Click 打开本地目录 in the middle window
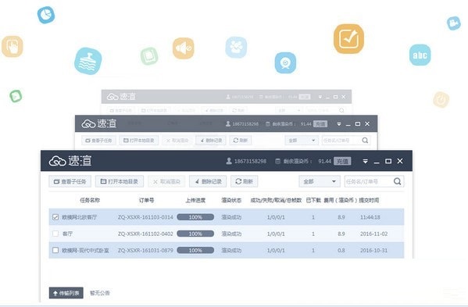Viewport: 468px width, 307px height. pyautogui.click(x=139, y=141)
